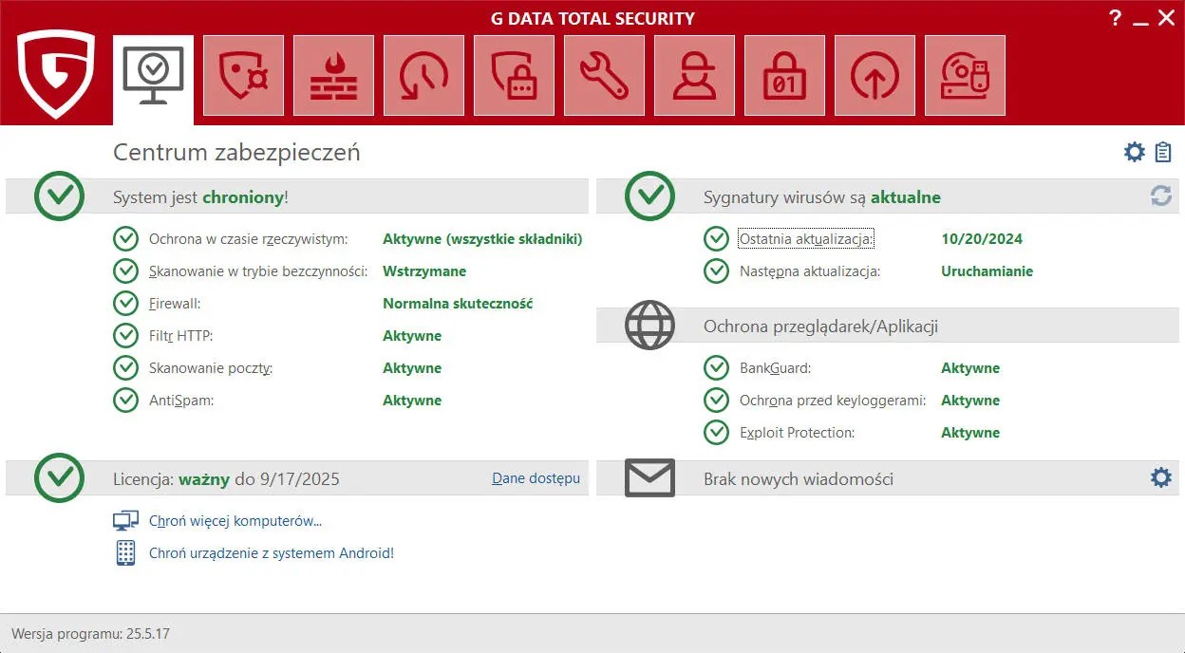The height and width of the screenshot is (653, 1185).
Task: Refresh virus signatures with the refresh icon
Action: 1160,196
